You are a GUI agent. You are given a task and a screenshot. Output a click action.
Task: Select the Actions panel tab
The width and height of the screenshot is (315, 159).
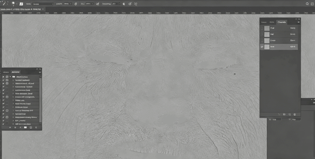point(16,72)
